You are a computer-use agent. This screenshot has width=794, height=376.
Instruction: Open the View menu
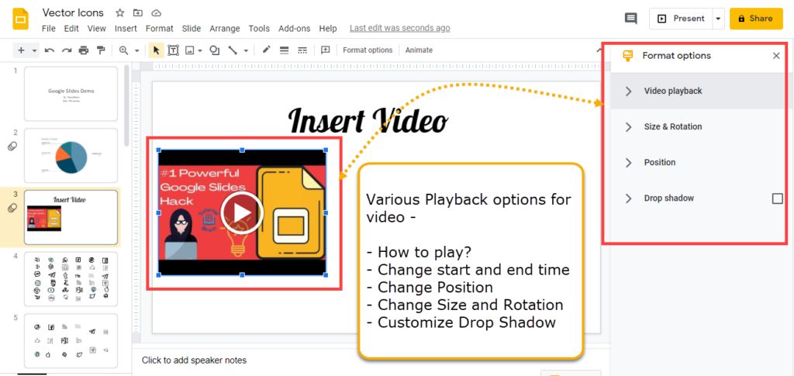click(97, 29)
